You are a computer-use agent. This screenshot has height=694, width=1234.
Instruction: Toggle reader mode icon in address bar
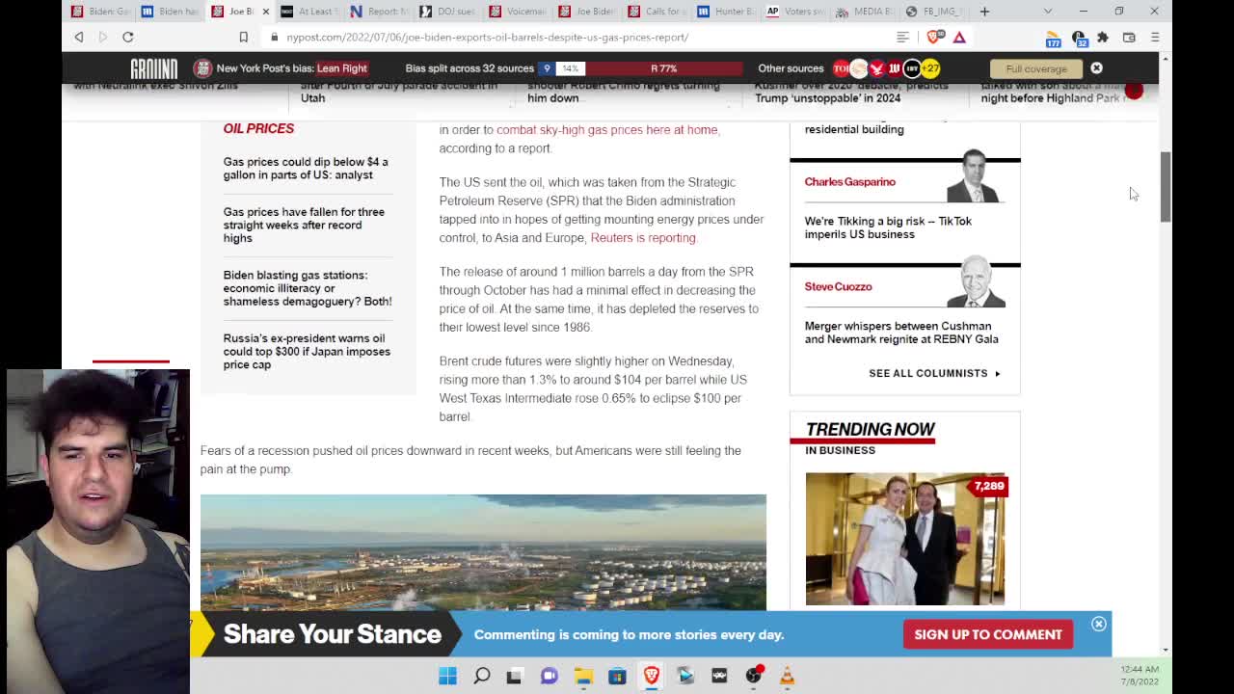[x=902, y=37]
